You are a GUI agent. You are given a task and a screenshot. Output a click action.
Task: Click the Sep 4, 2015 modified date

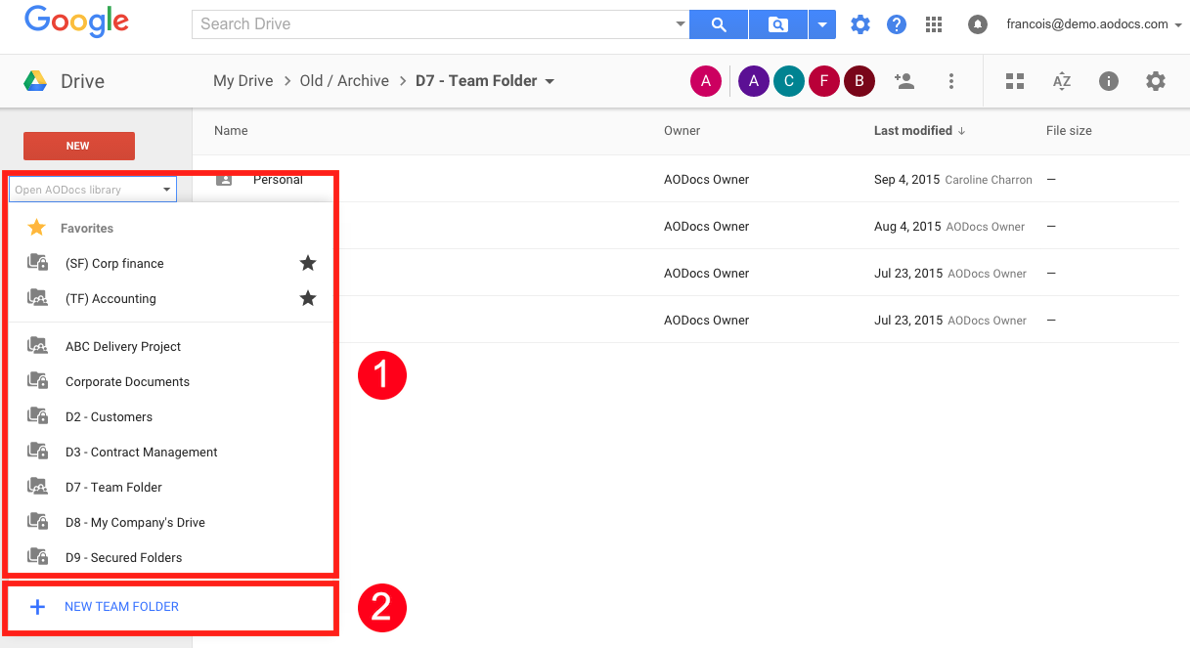click(906, 180)
